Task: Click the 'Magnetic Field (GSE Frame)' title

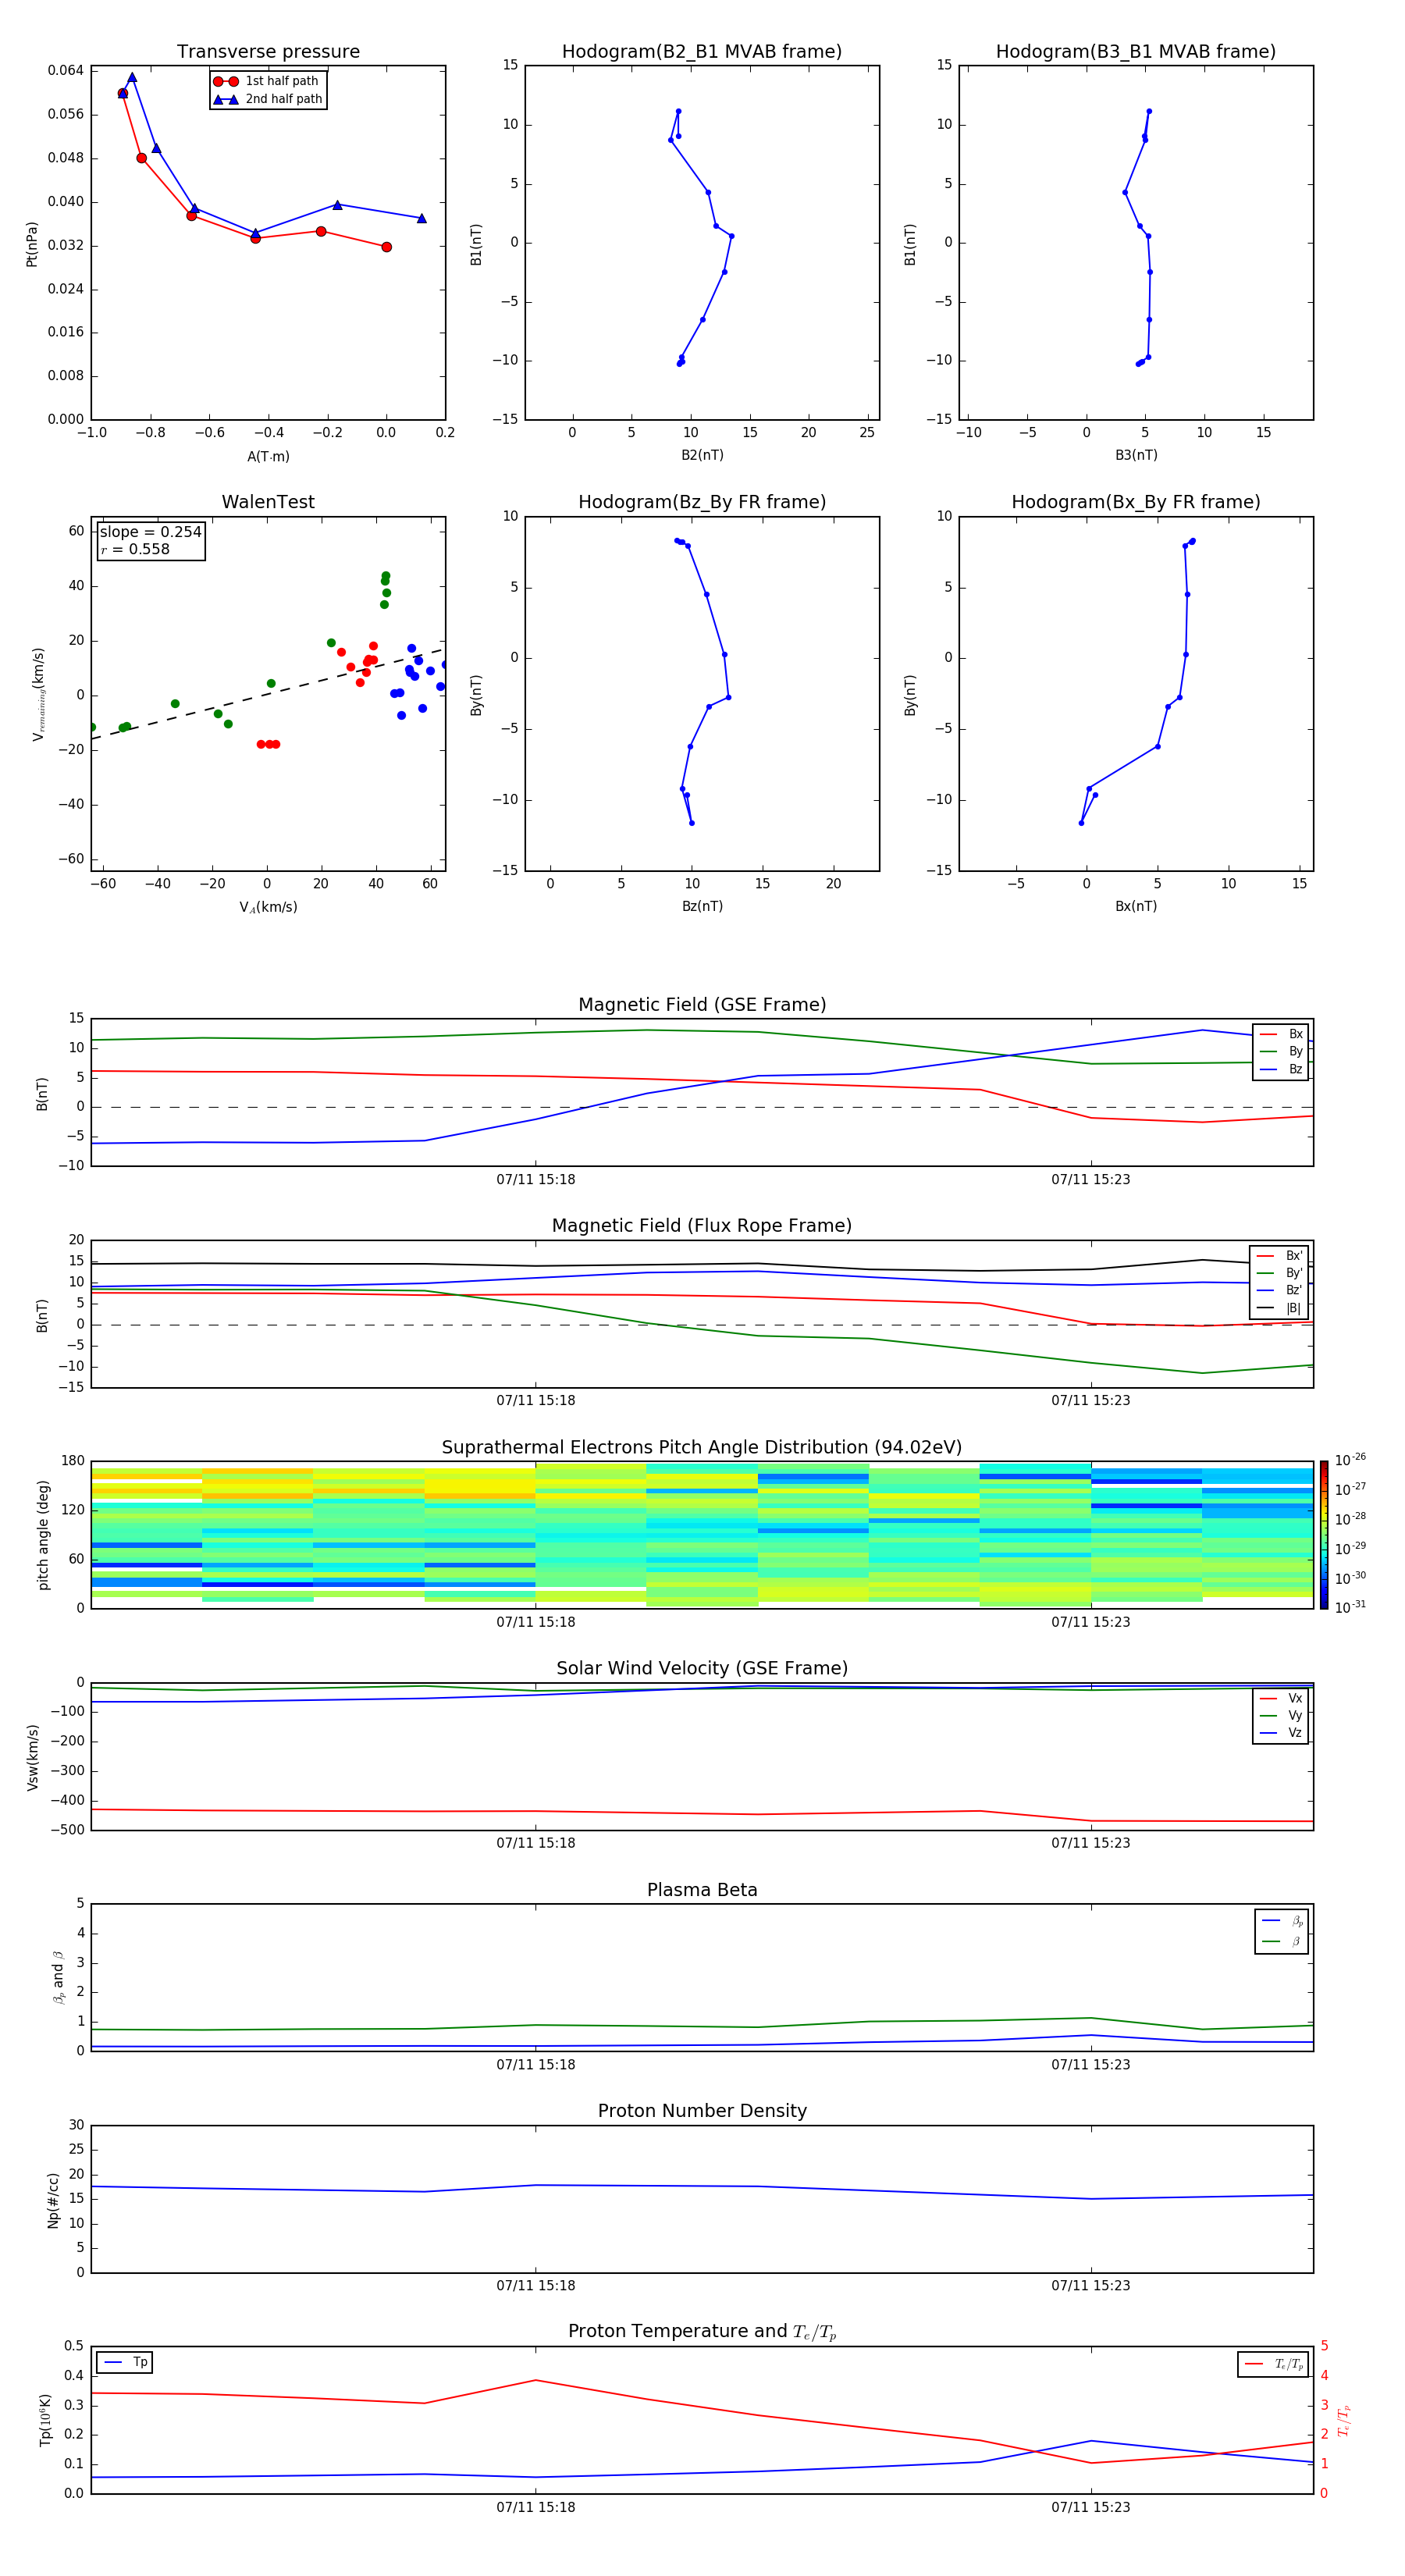Action: 702,1005
